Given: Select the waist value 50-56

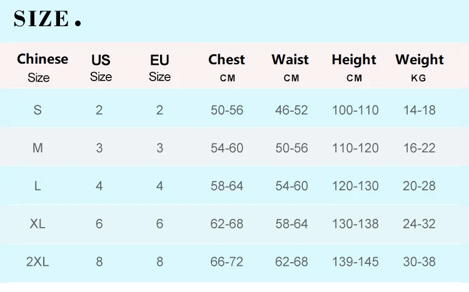Looking at the screenshot, I should [x=291, y=148].
